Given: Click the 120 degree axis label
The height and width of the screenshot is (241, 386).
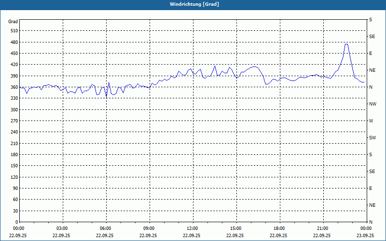Looking at the screenshot, I should point(14,177).
